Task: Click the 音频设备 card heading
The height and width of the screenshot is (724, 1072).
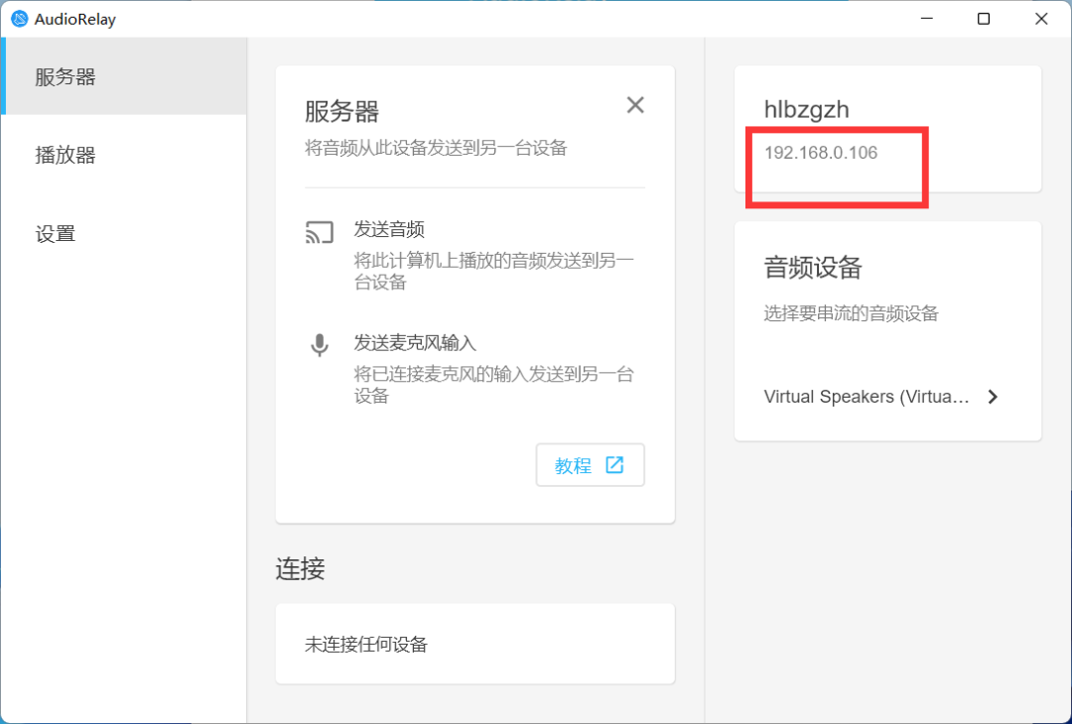Action: coord(813,267)
